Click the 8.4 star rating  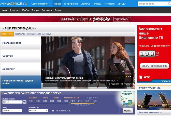[x=128, y=76]
